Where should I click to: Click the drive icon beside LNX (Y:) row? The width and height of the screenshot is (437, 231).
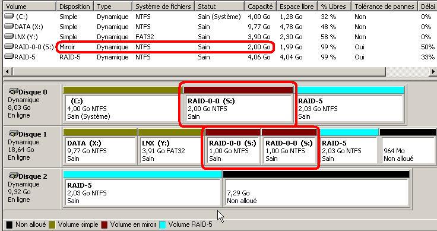[x=9, y=37]
